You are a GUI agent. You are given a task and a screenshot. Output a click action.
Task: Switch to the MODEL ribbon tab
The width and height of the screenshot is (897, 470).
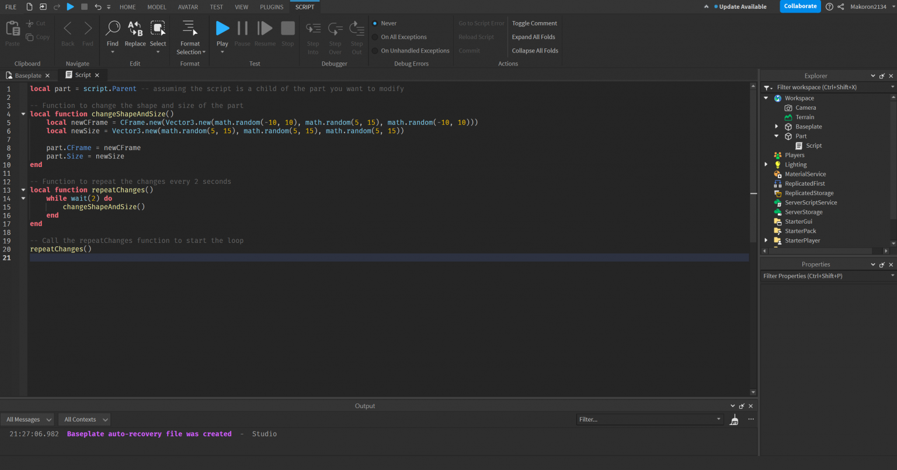click(157, 6)
